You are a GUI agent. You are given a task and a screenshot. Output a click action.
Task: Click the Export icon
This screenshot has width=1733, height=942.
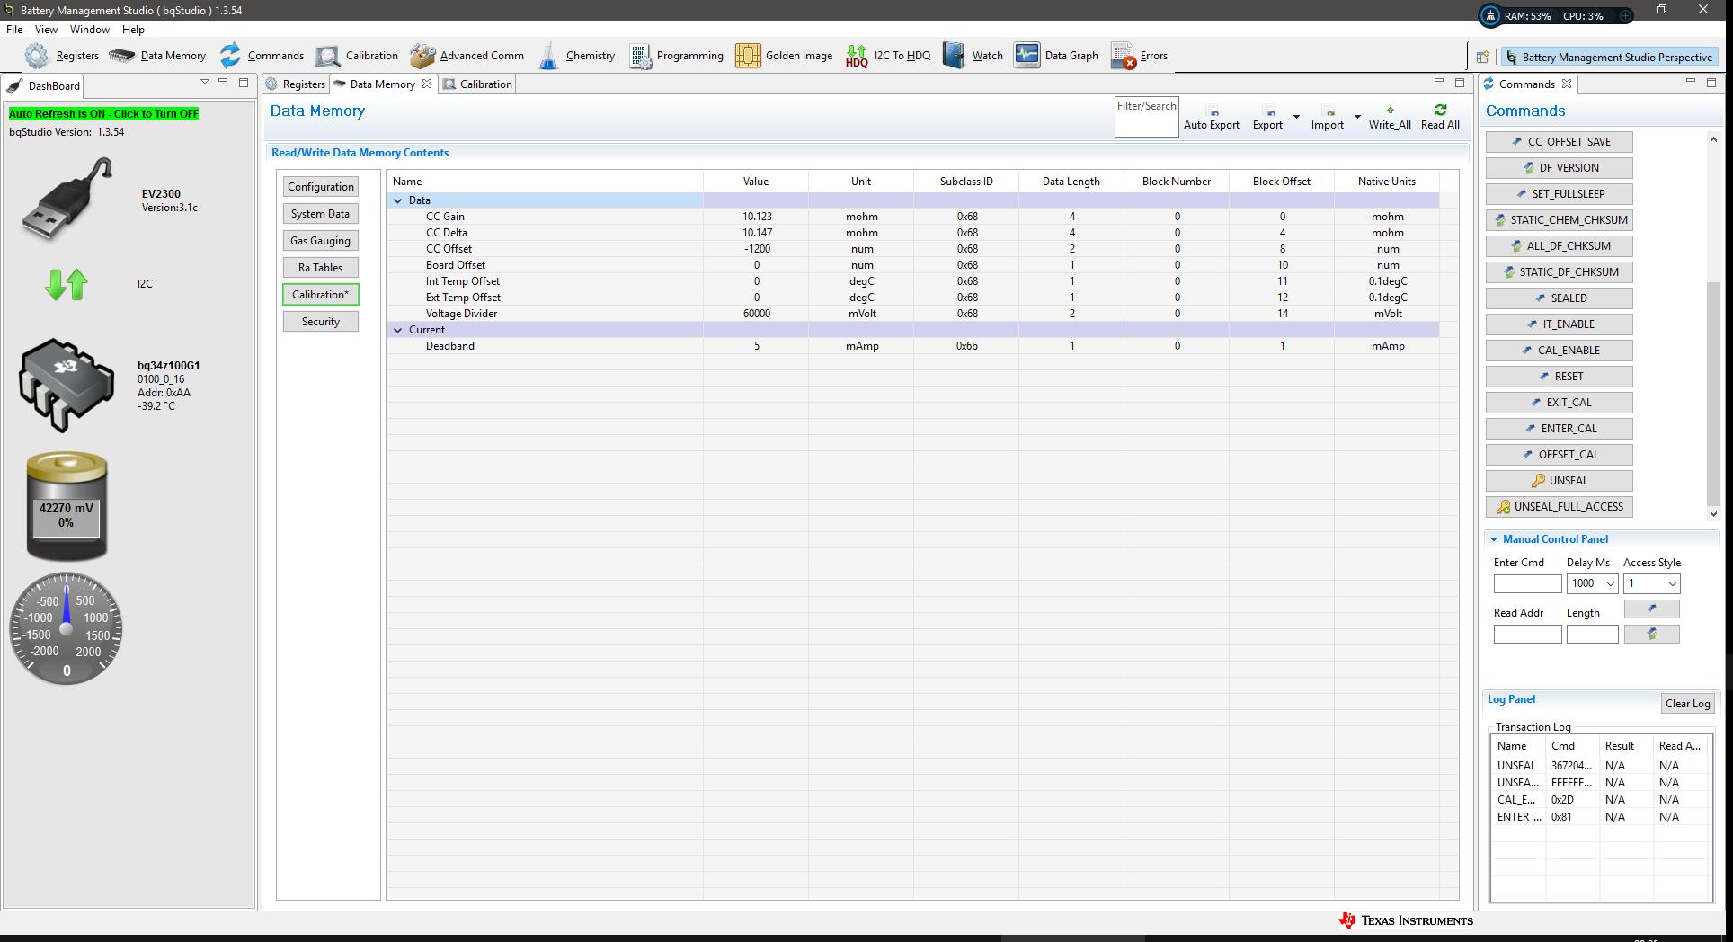tap(1270, 111)
